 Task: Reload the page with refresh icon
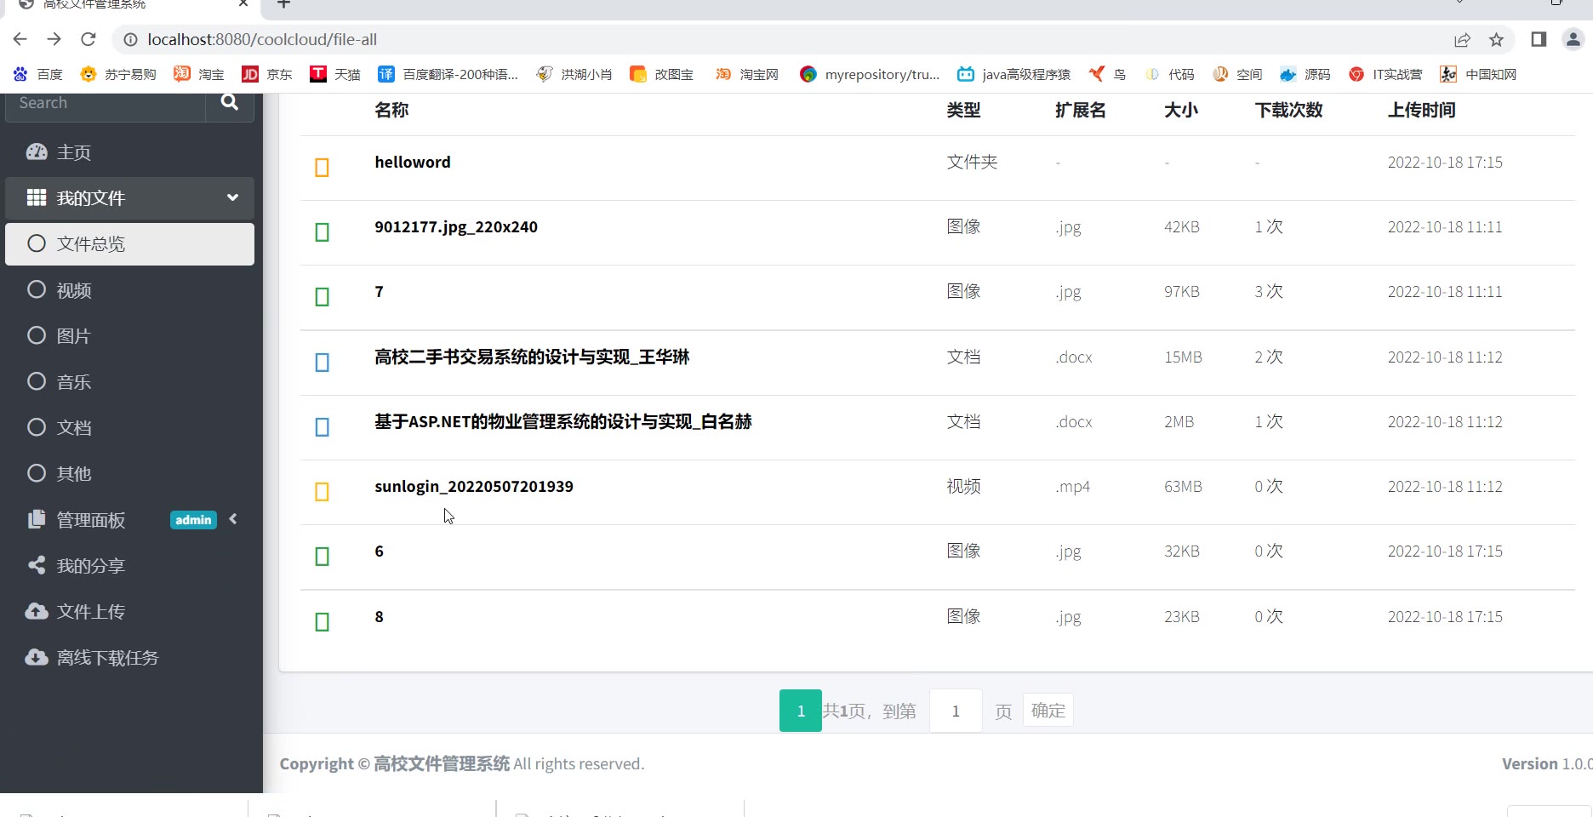coord(88,39)
